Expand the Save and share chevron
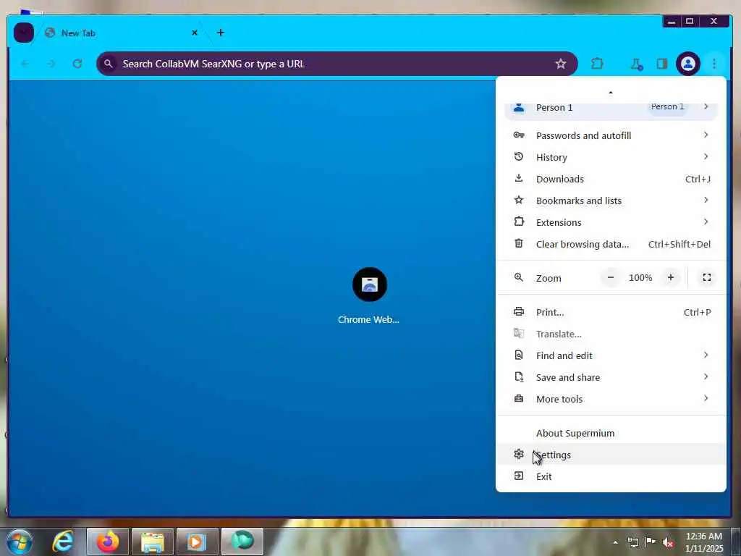The width and height of the screenshot is (741, 556). [x=706, y=376]
